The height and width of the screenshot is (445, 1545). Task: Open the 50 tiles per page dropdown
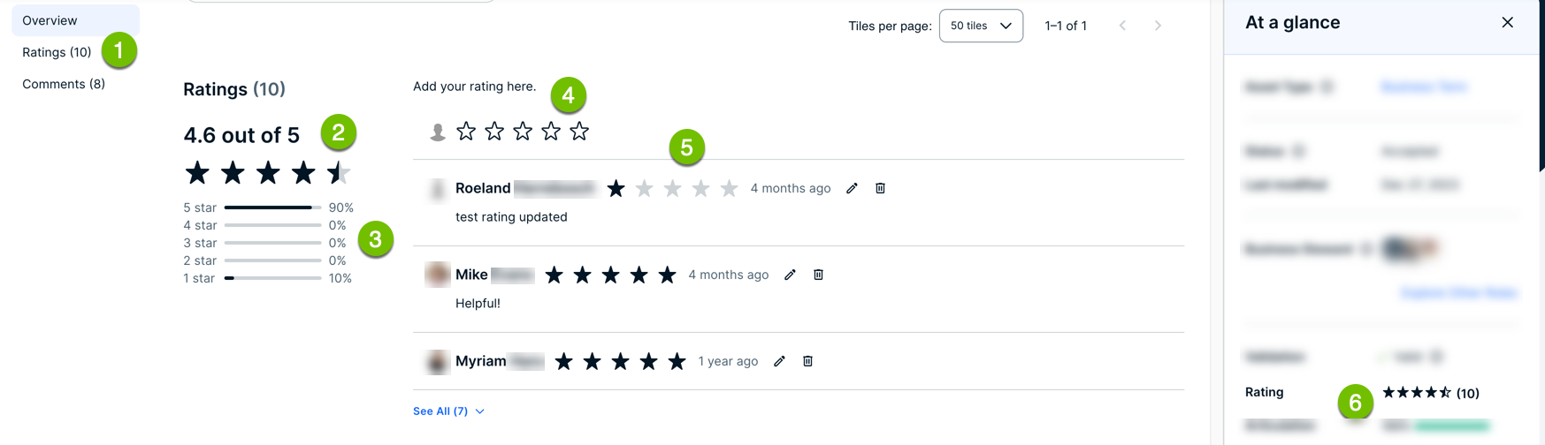point(981,26)
